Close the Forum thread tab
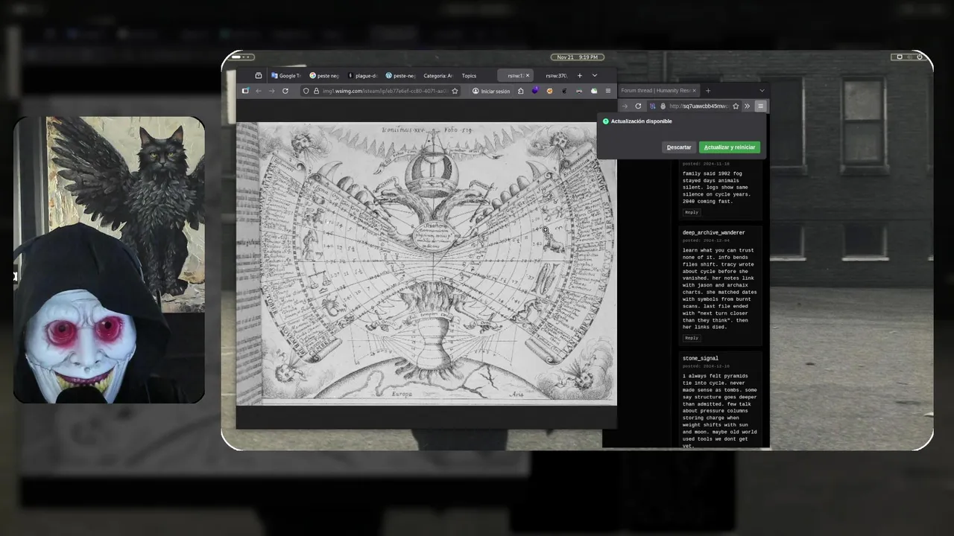 (x=694, y=91)
